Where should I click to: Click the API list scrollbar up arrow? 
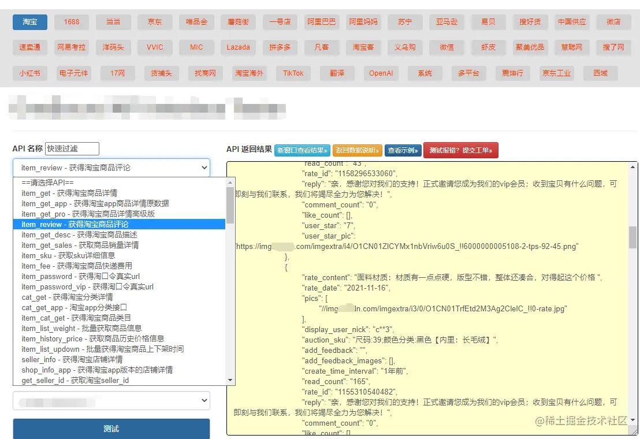230,183
